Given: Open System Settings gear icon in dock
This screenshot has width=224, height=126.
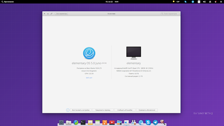Looking at the screenshot, I should click(x=61, y=122).
